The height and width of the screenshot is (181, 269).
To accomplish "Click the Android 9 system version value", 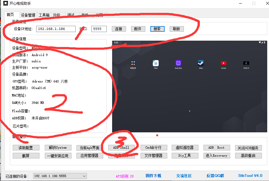I will click(40, 55).
